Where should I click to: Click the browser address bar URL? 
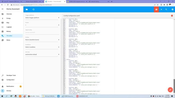pos(36,5)
